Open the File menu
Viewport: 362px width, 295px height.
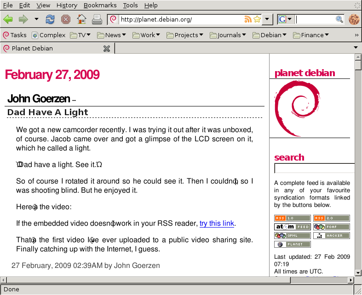click(x=8, y=5)
